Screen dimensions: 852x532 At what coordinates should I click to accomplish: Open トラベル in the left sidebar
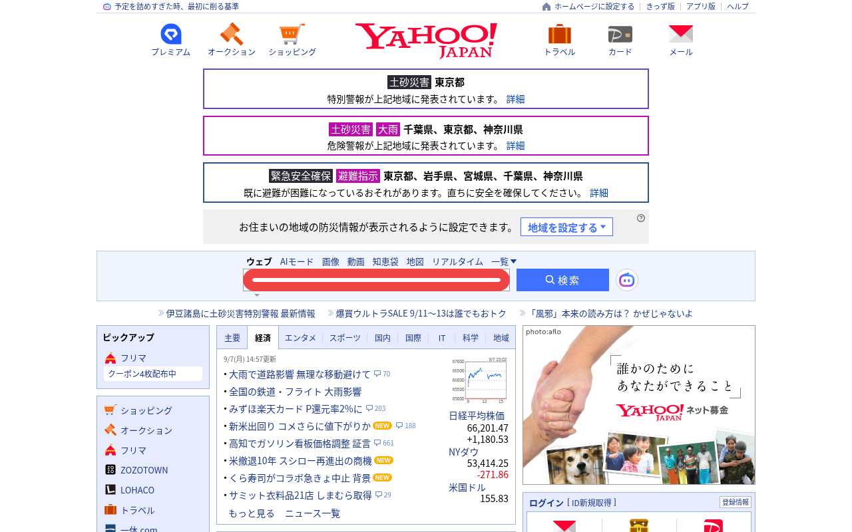pyautogui.click(x=138, y=510)
